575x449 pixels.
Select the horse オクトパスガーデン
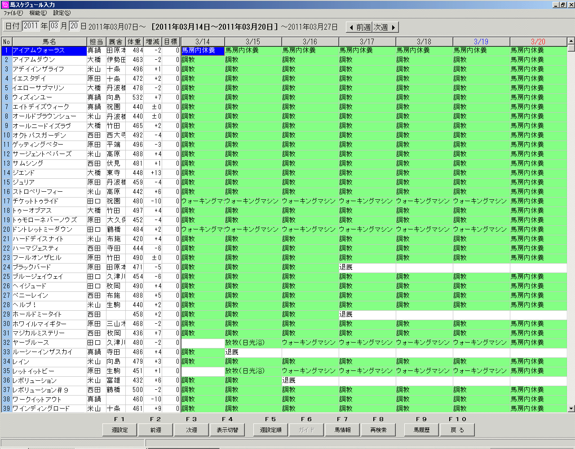49,135
